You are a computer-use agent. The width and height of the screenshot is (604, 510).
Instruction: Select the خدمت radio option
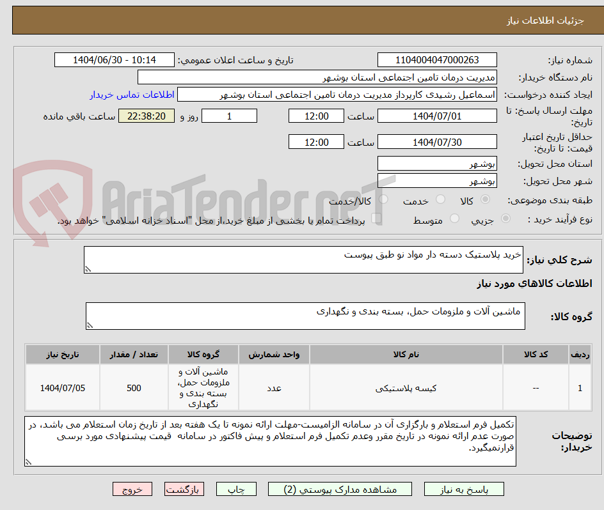[440, 199]
